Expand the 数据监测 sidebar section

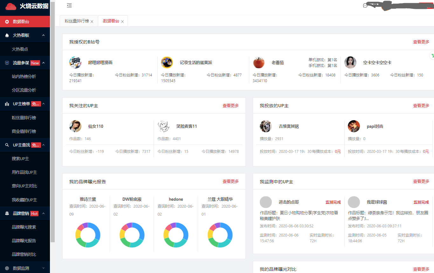(x=44, y=268)
